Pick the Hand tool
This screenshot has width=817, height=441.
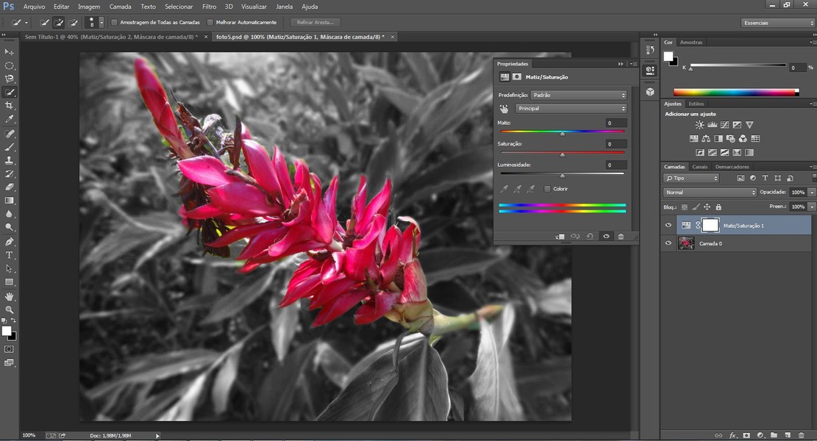(x=10, y=296)
